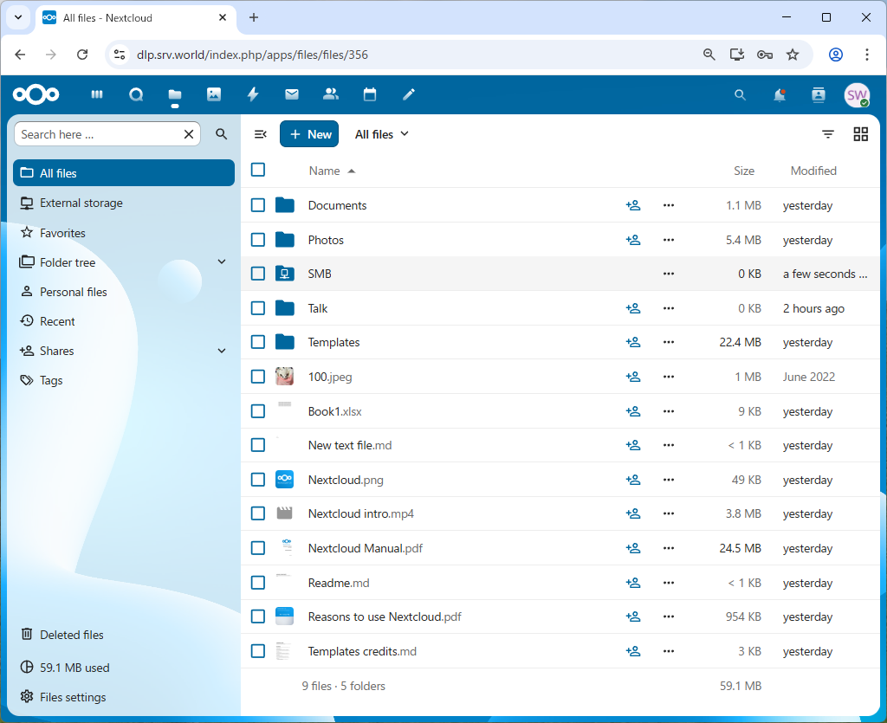Open the Contacts app icon

[x=330, y=94]
